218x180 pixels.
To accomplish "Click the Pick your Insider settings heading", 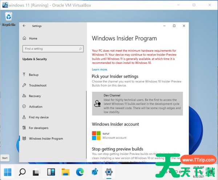I will (x=115, y=76).
